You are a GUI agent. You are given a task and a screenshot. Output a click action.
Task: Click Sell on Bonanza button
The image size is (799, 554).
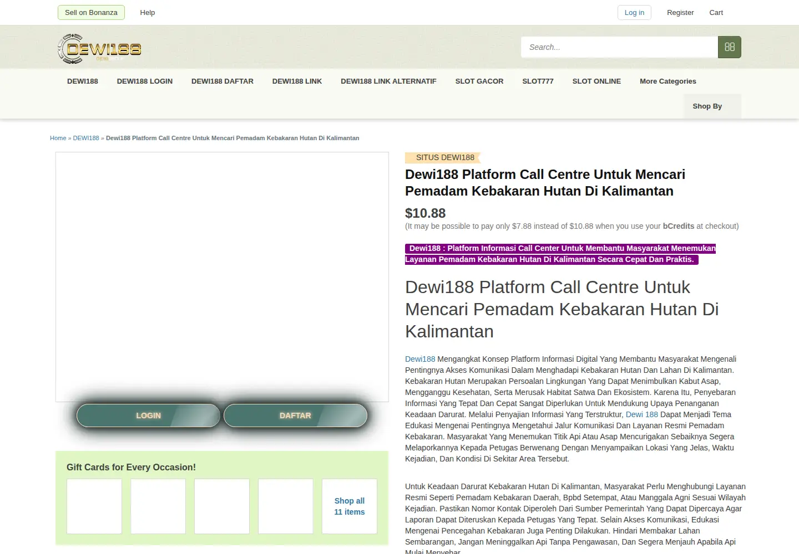pos(91,12)
